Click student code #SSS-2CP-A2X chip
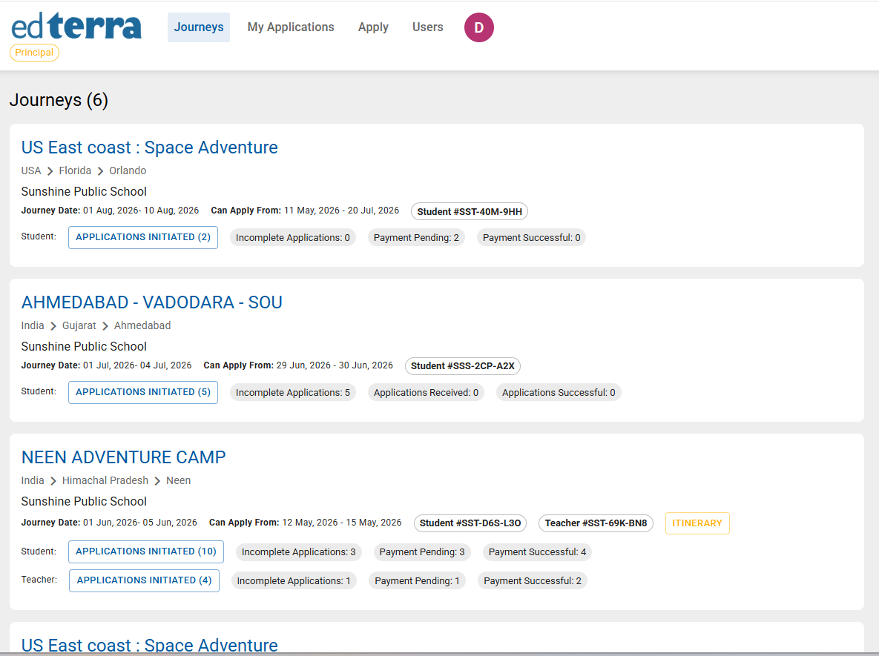The width and height of the screenshot is (879, 656). coord(462,366)
